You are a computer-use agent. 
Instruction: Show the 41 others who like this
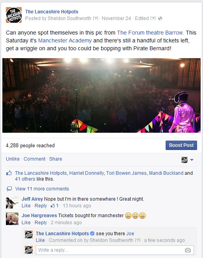(x=25, y=179)
